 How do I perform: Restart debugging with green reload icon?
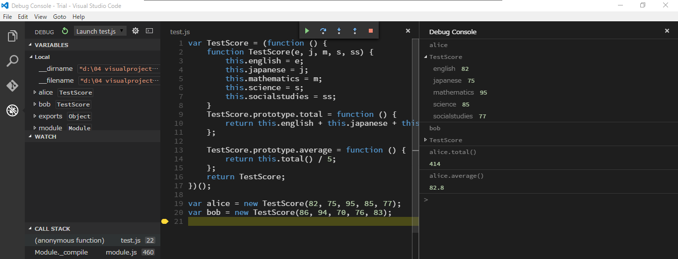65,31
